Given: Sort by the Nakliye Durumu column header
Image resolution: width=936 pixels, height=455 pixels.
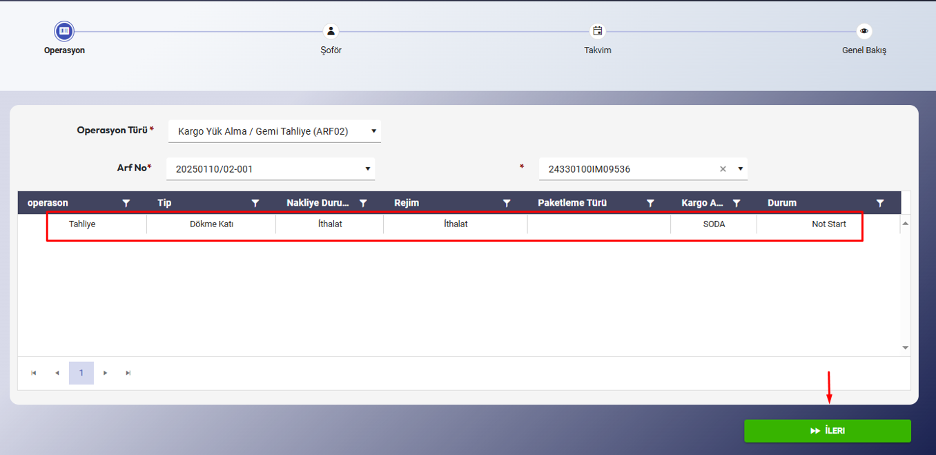Looking at the screenshot, I should click(318, 203).
